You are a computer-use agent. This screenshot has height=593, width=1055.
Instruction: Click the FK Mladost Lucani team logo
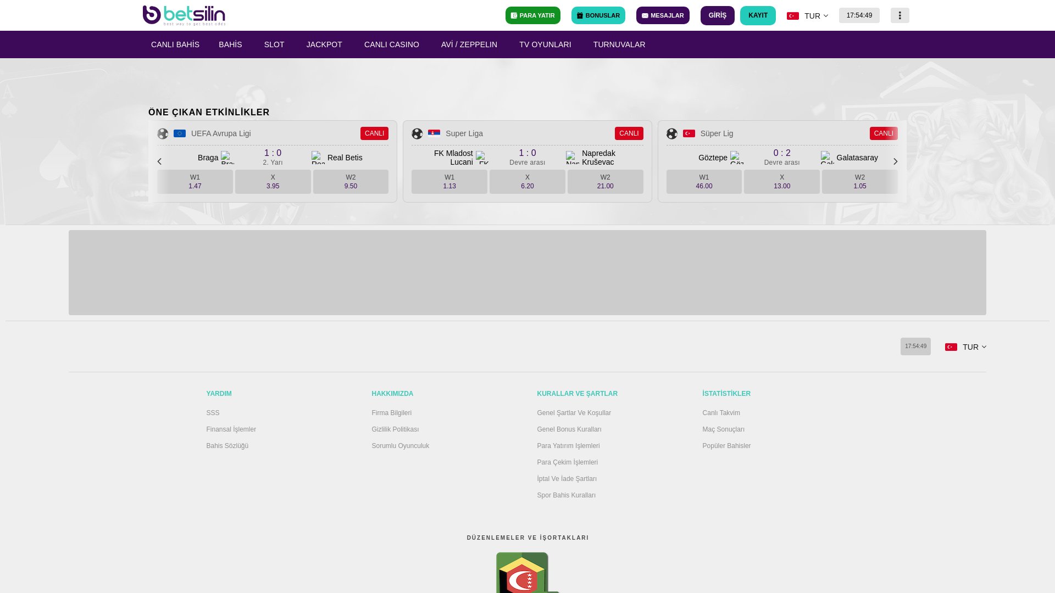[482, 158]
